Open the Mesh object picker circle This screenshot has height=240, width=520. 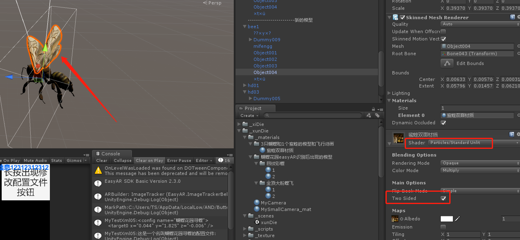[x=518, y=46]
